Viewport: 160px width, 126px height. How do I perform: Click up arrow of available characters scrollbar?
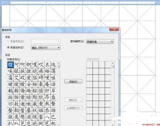58,63
